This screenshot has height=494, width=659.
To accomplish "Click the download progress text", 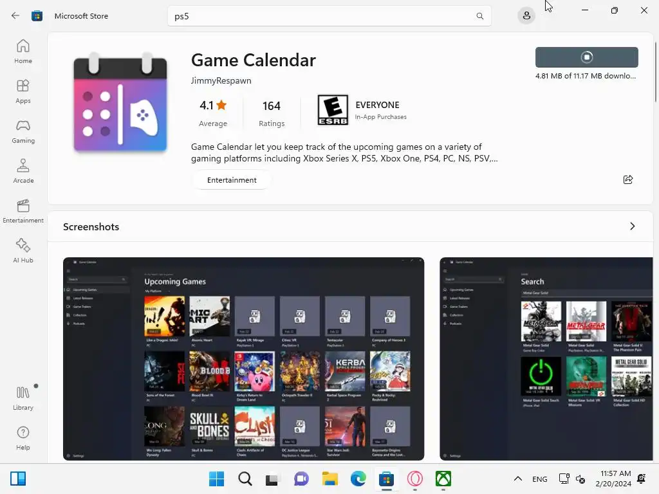I will pos(586,76).
